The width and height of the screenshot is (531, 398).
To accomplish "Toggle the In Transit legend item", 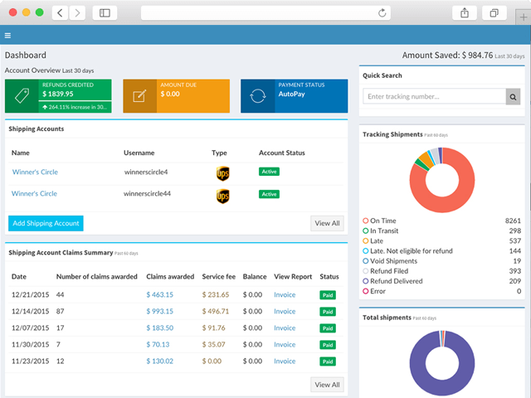I will click(x=380, y=231).
